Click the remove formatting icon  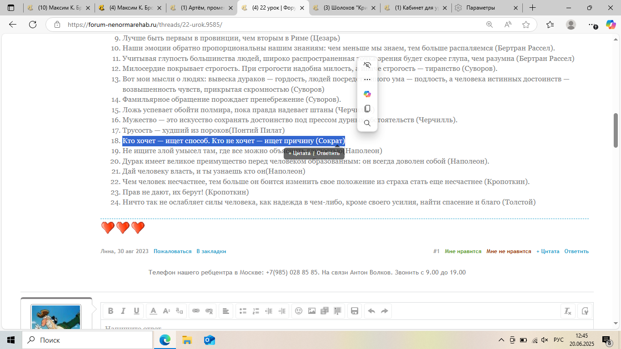[x=568, y=311]
